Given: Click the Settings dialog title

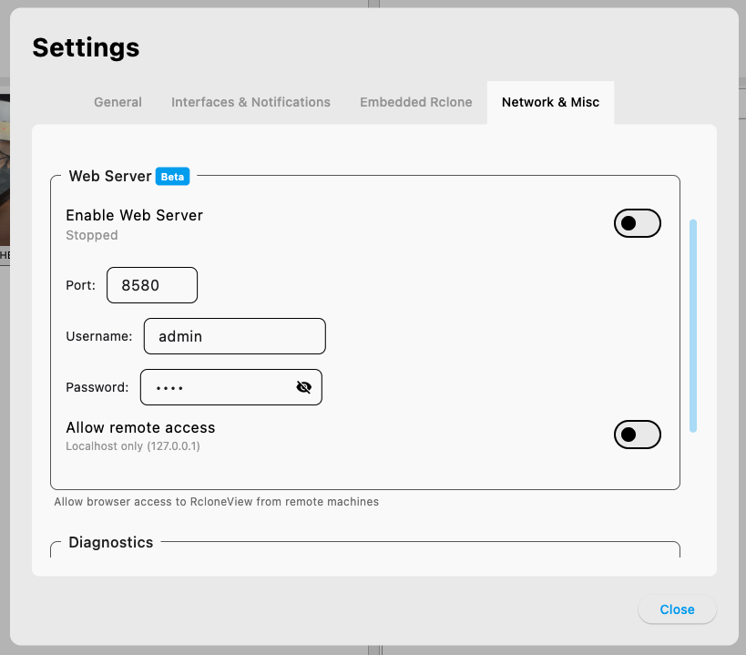Looking at the screenshot, I should coord(86,47).
